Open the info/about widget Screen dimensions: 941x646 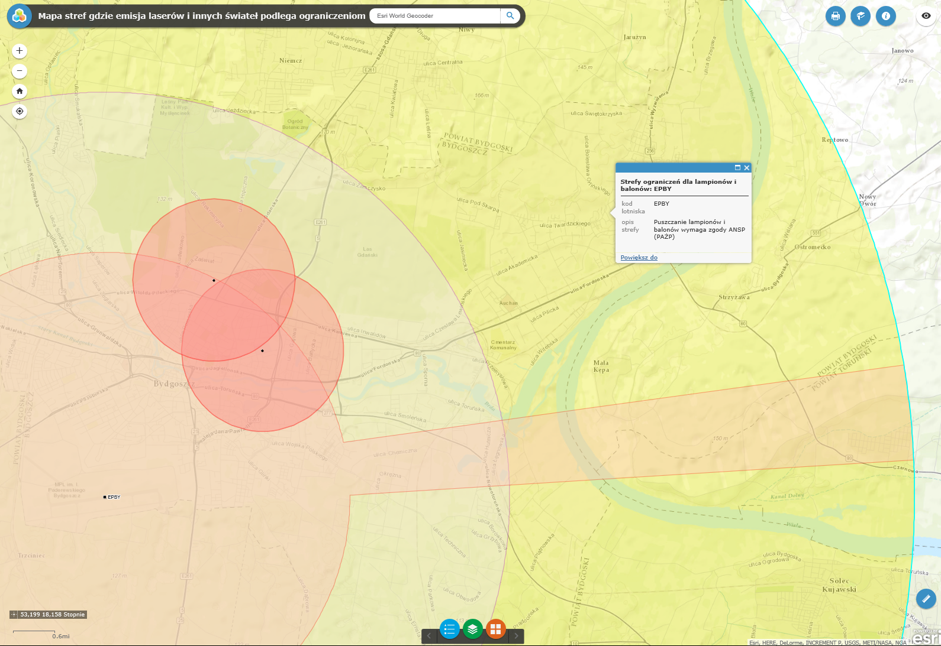[885, 16]
